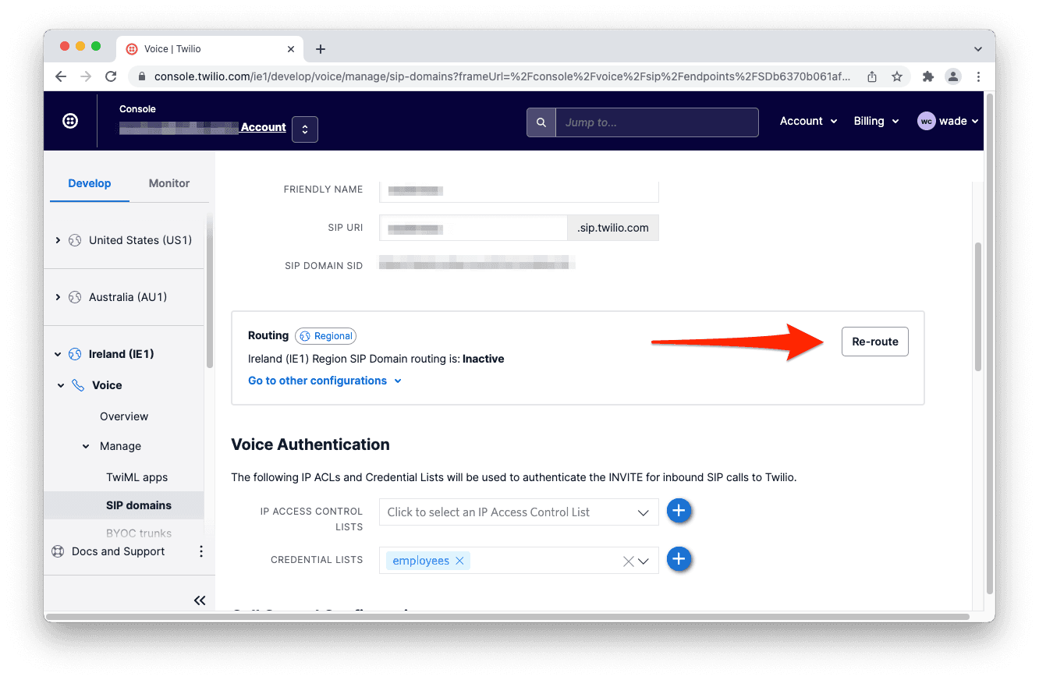This screenshot has width=1039, height=680.
Task: Expand the Australia (AU1) region
Action: tap(58, 297)
